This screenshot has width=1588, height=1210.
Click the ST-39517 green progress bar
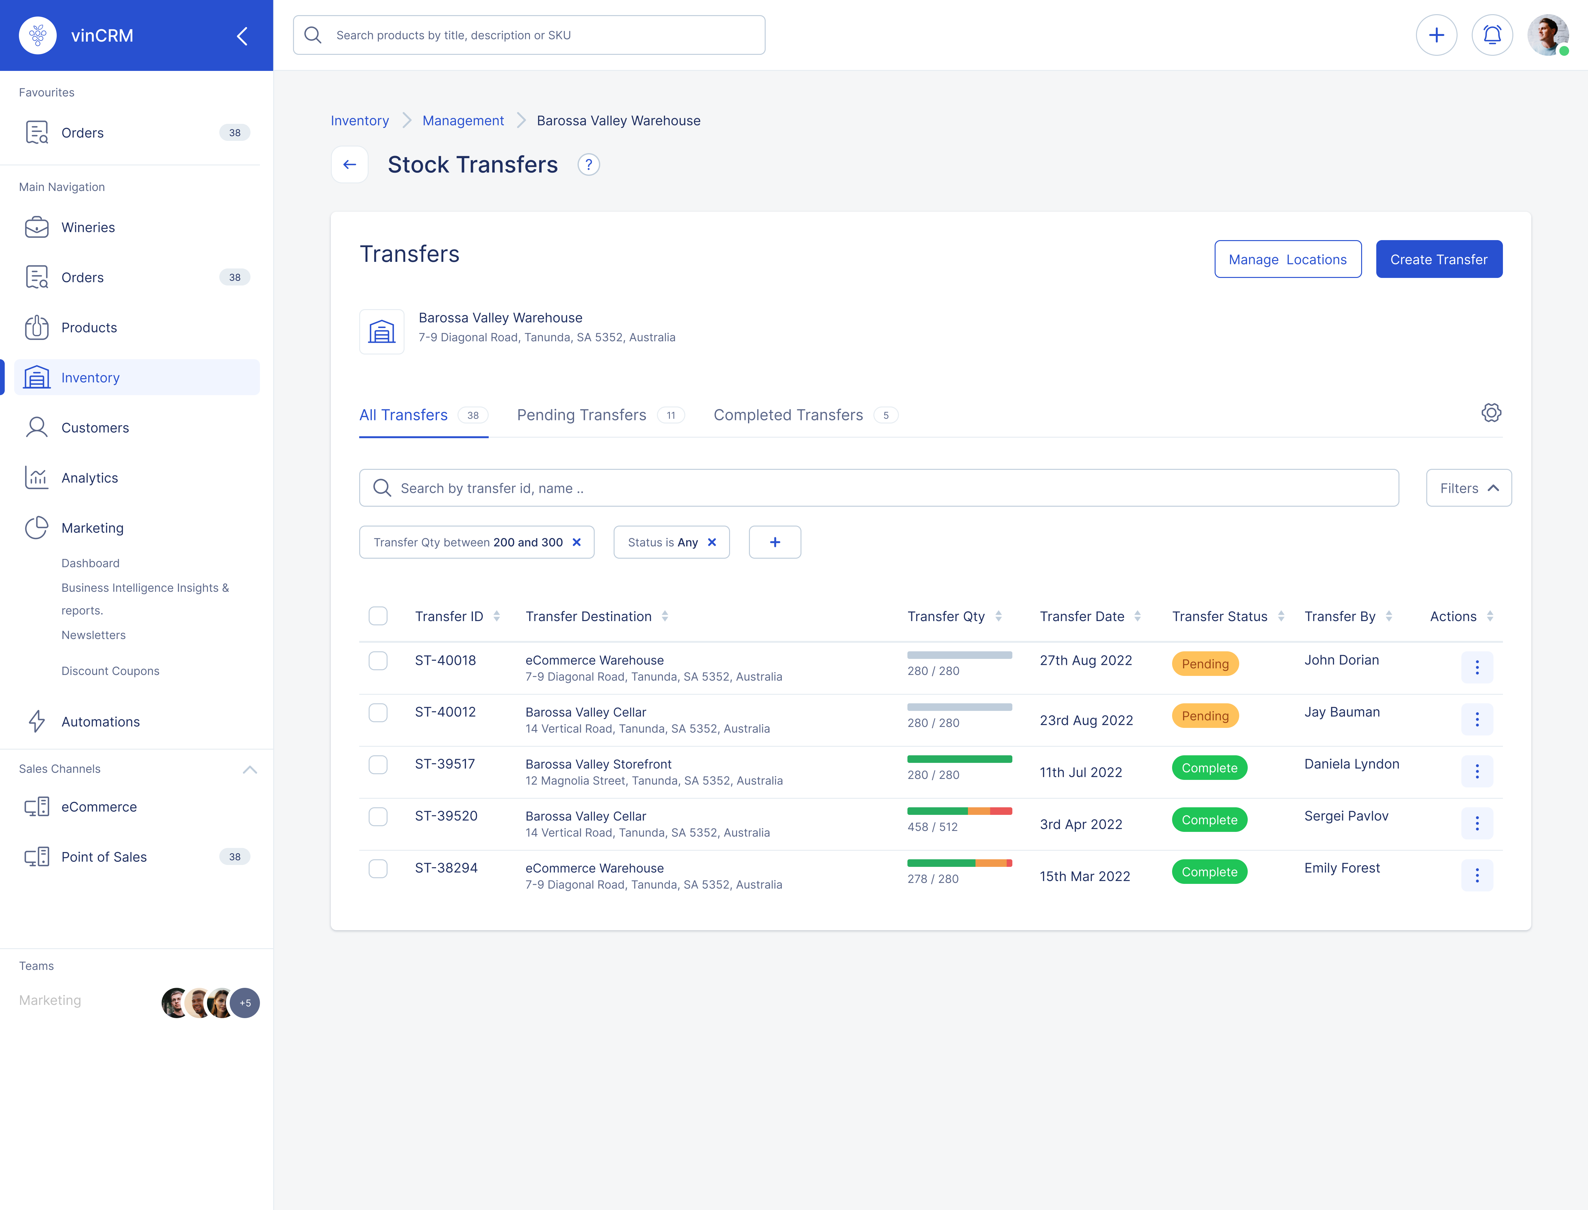tap(959, 760)
